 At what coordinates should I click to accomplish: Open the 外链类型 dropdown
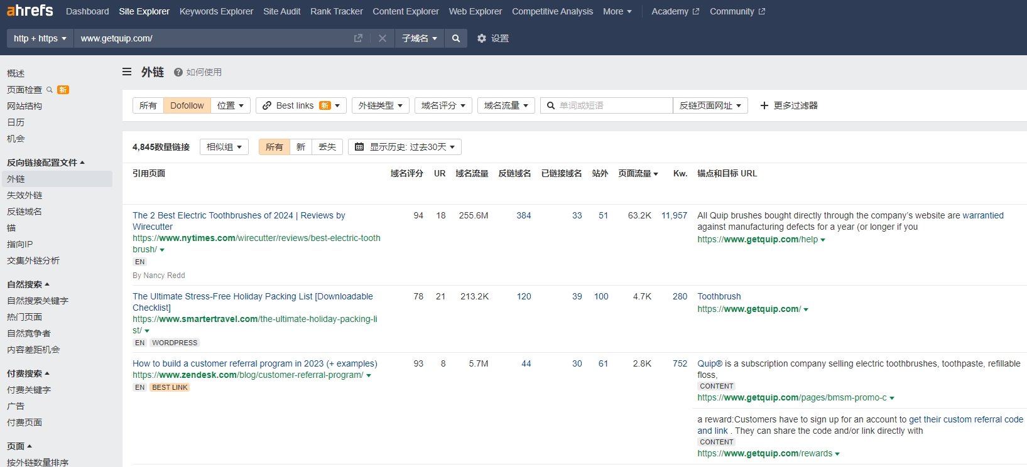coord(381,105)
